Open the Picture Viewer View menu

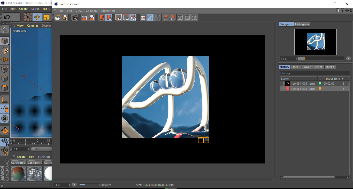tap(79, 11)
